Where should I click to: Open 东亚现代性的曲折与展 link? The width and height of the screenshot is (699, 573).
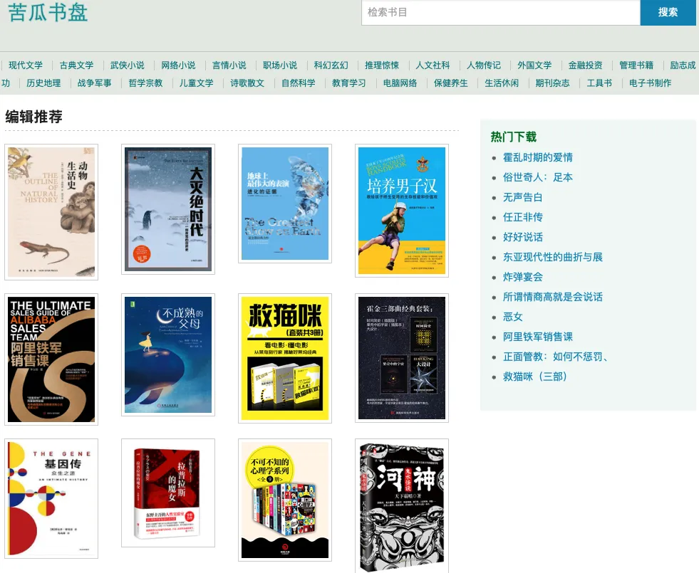click(553, 258)
